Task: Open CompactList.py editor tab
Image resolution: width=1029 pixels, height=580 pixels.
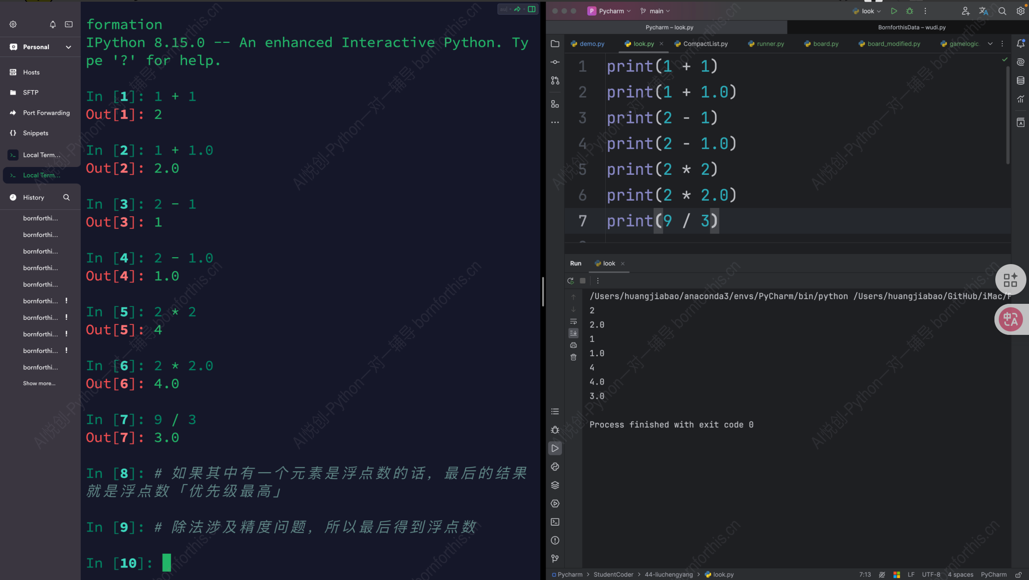Action: (x=701, y=44)
